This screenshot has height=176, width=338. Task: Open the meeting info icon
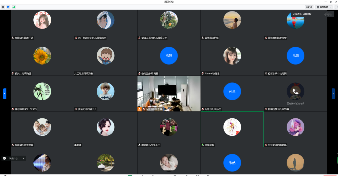pyautogui.click(x=3, y=7)
